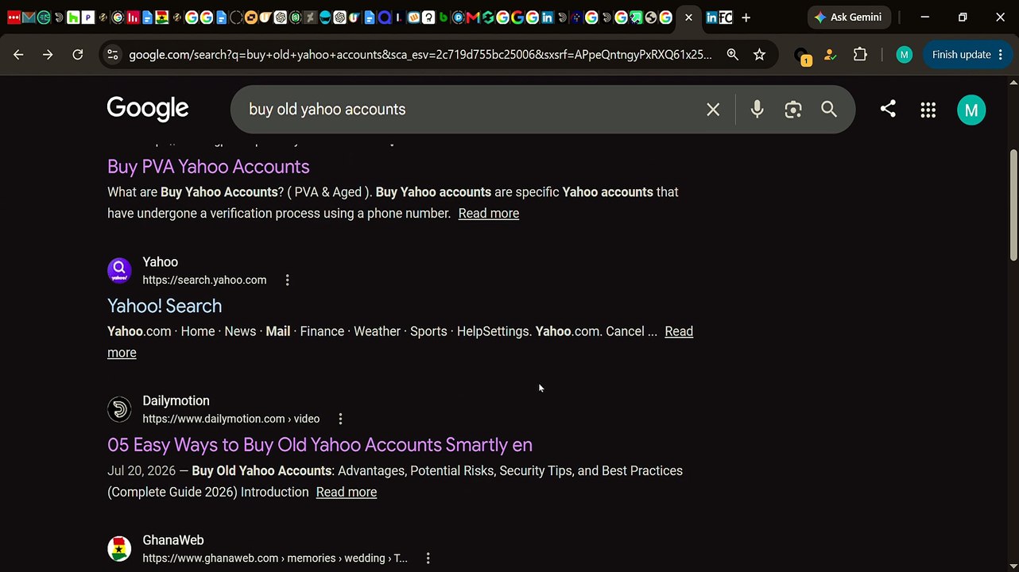
Task: Start search by voice microphone
Action: point(757,110)
